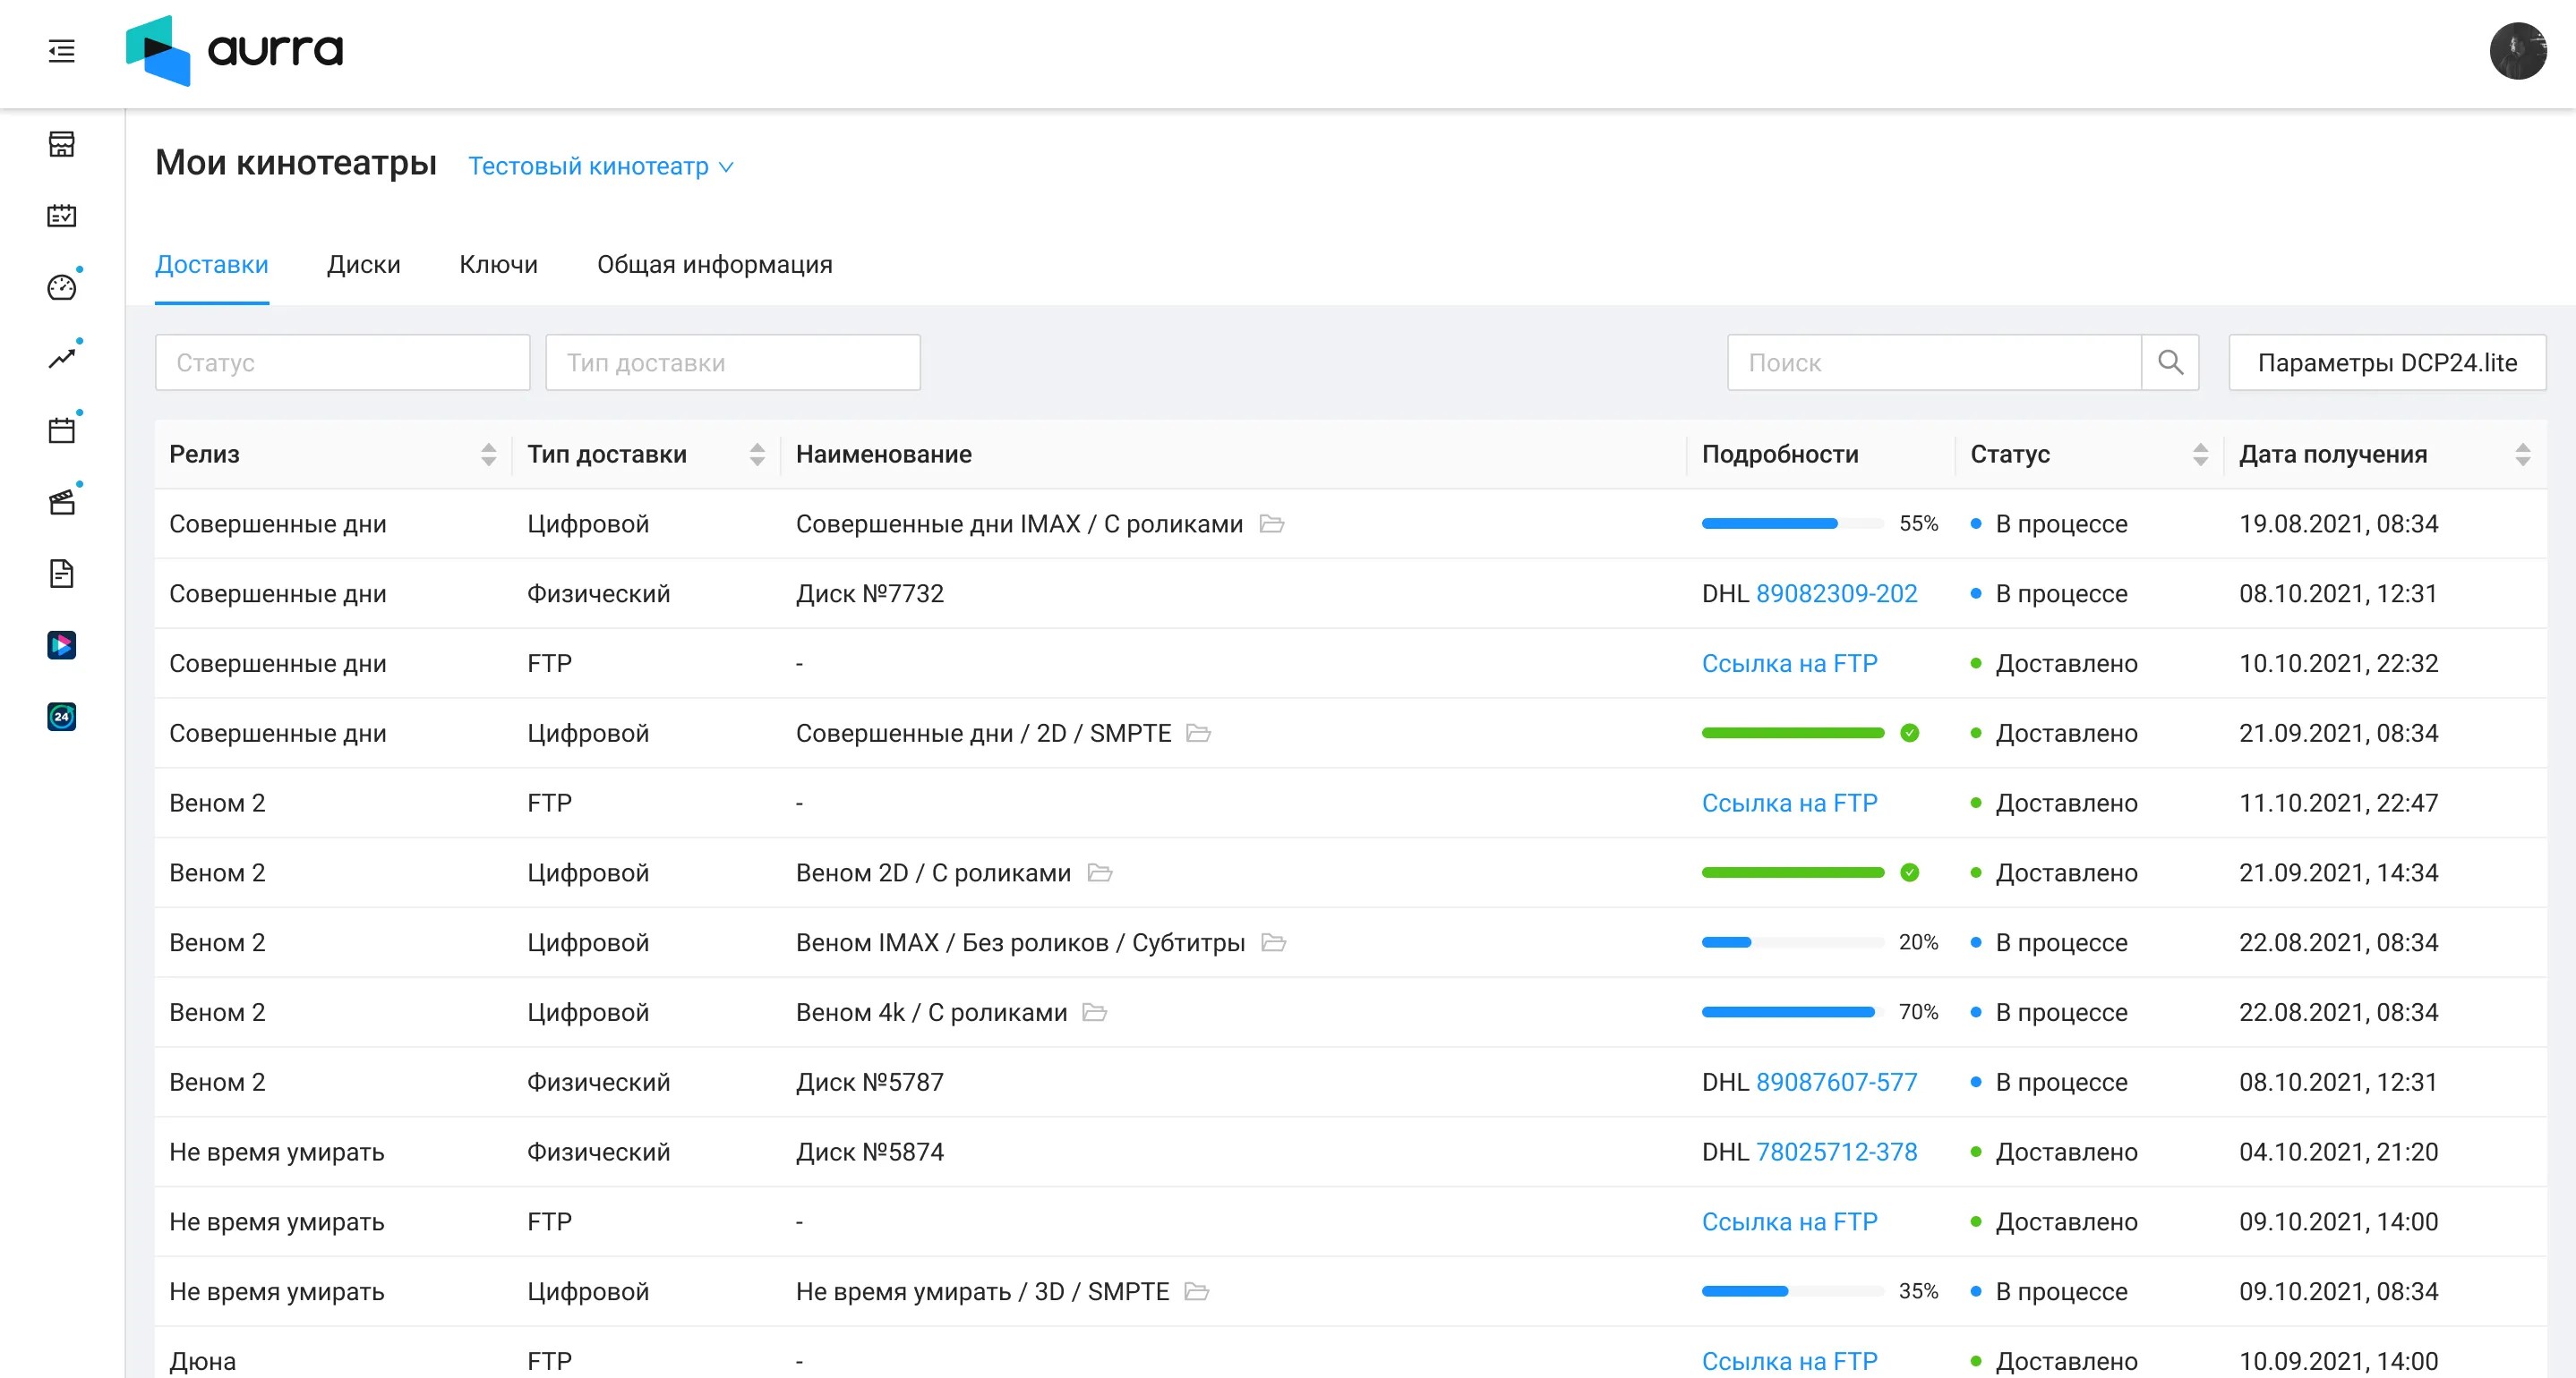2576x1378 pixels.
Task: Open DHL tracking link 78025712-378
Action: point(1837,1153)
